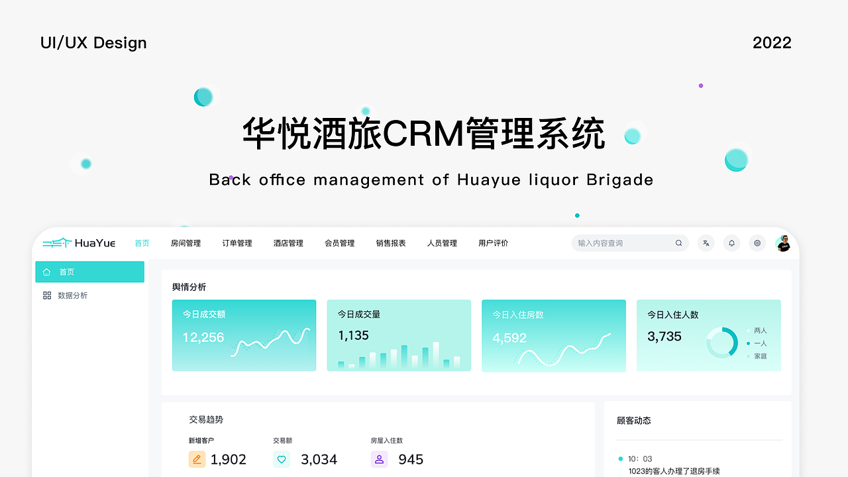Click the settings gear icon
The height and width of the screenshot is (477, 848).
pos(757,243)
